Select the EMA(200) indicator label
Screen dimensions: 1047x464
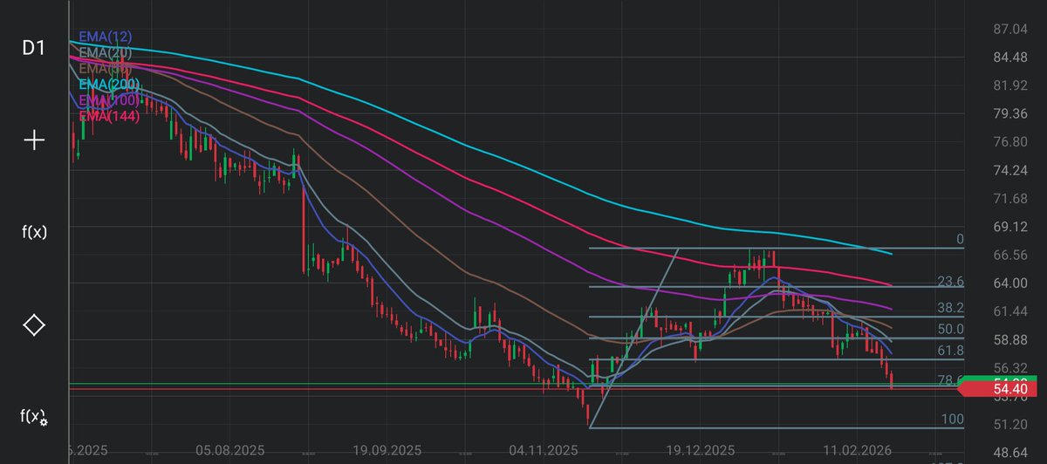pyautogui.click(x=109, y=85)
